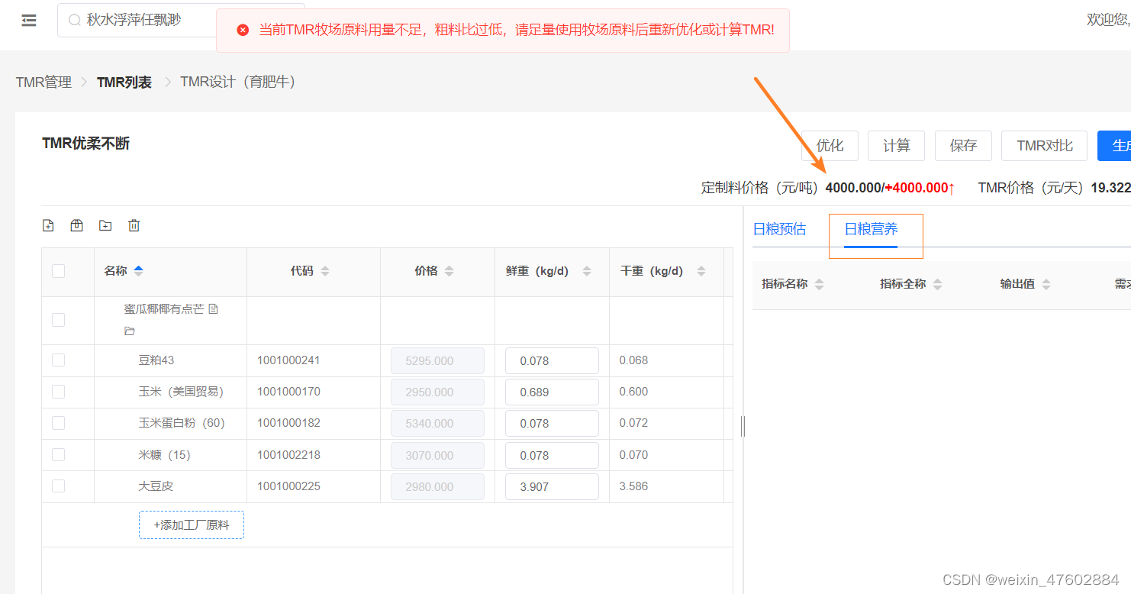Viewport: 1131px width, 594px height.
Task: Click code 1001000170
Action: [x=288, y=391]
